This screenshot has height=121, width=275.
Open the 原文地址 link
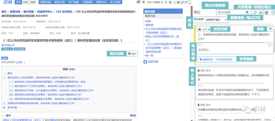[6, 45]
